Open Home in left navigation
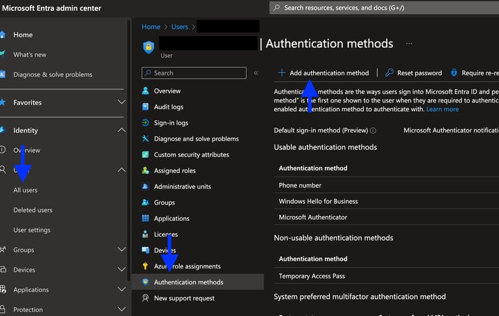499x316 pixels. coord(23,34)
